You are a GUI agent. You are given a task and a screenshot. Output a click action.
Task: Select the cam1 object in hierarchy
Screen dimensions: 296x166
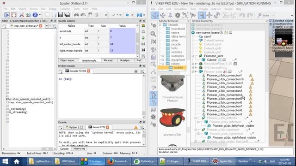pyautogui.click(x=208, y=36)
